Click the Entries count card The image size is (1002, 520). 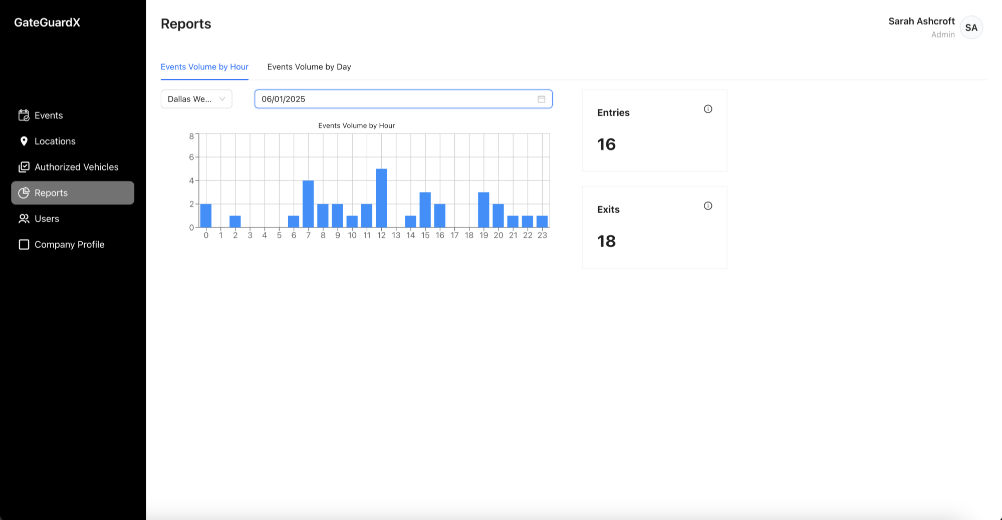tap(654, 131)
